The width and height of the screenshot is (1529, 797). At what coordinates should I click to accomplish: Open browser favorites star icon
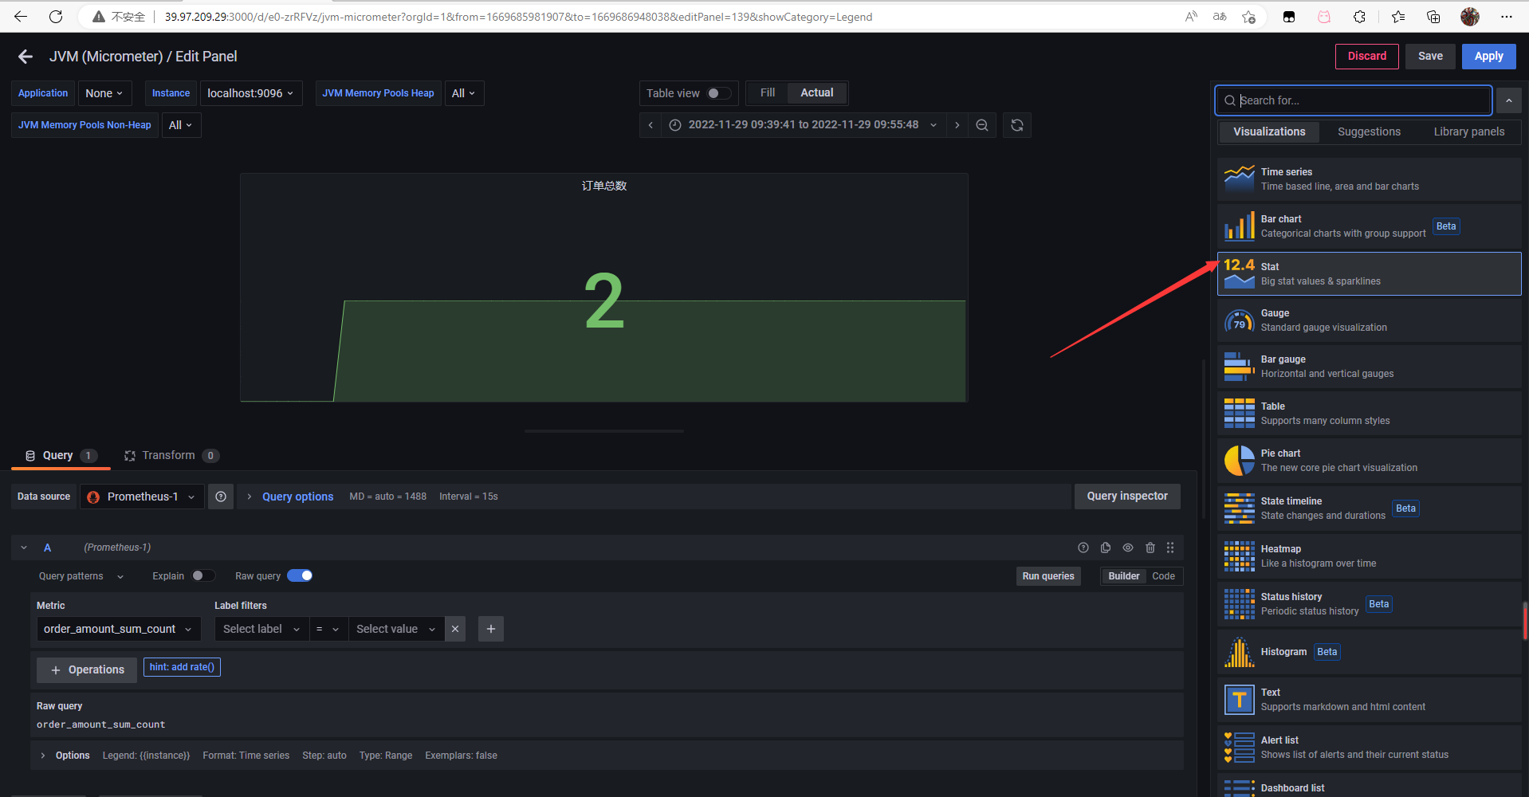click(1397, 16)
